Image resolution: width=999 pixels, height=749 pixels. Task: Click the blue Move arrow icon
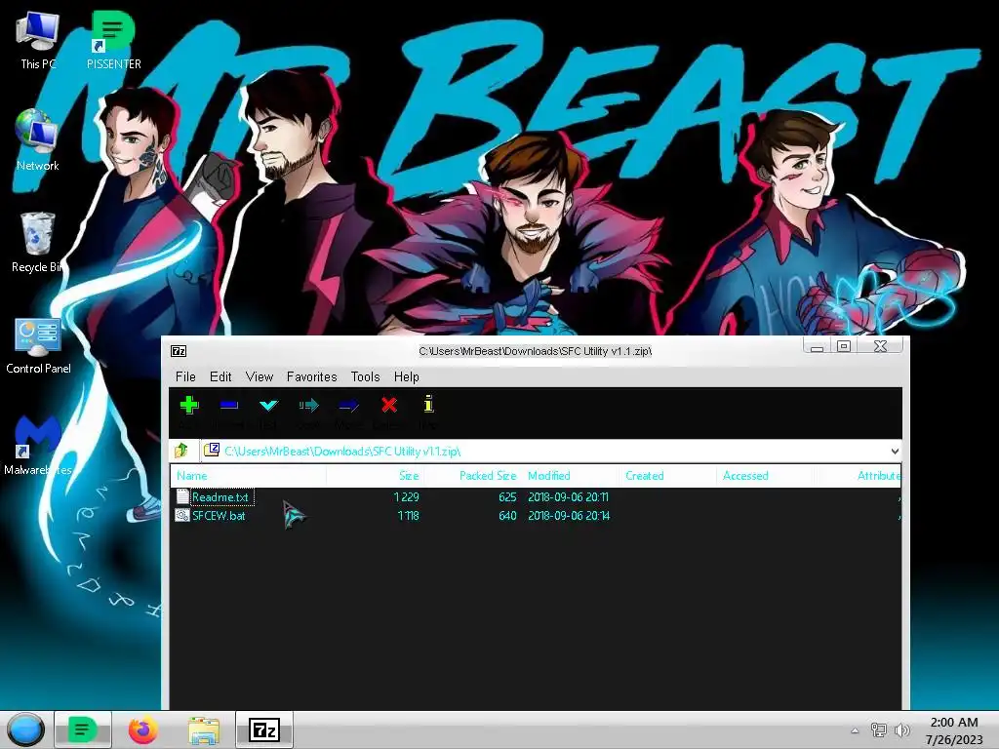coord(348,405)
